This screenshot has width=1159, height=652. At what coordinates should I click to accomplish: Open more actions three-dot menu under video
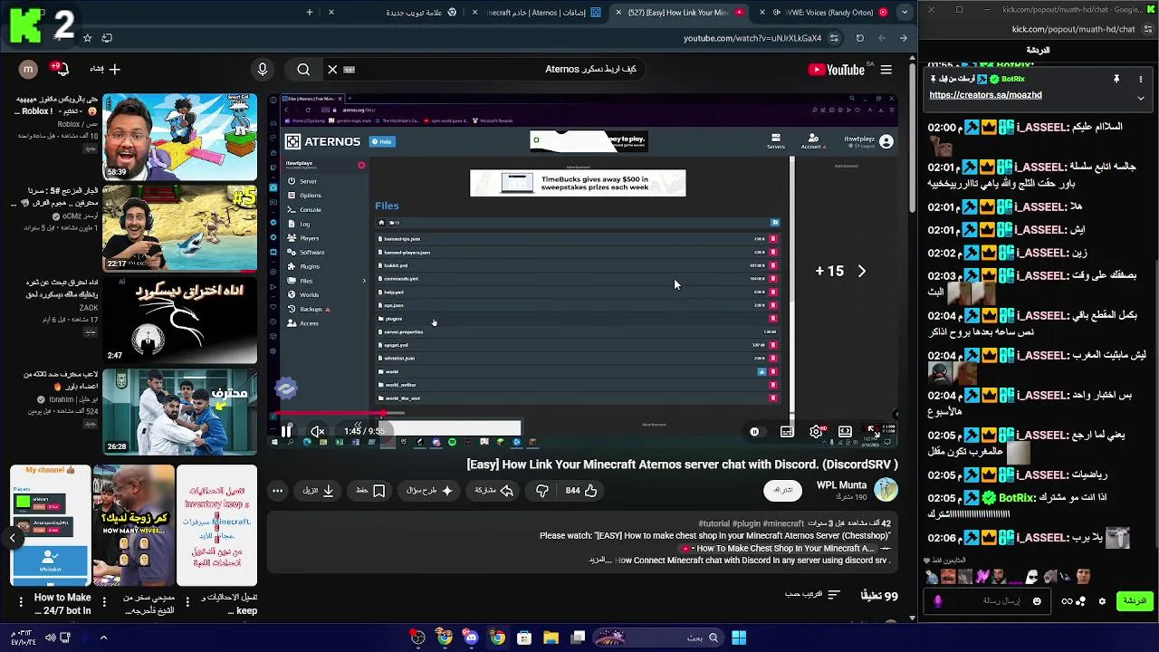pos(278,491)
